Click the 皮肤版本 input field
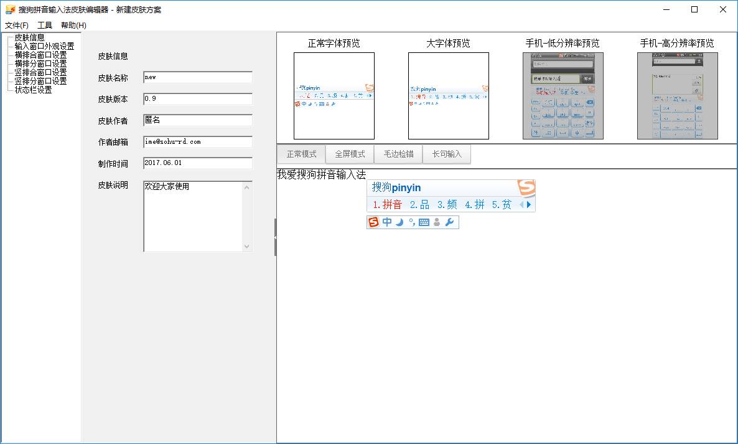The height and width of the screenshot is (444, 738). pyautogui.click(x=198, y=99)
